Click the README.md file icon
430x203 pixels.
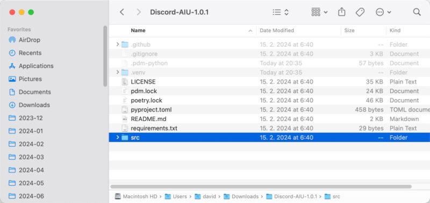125,119
